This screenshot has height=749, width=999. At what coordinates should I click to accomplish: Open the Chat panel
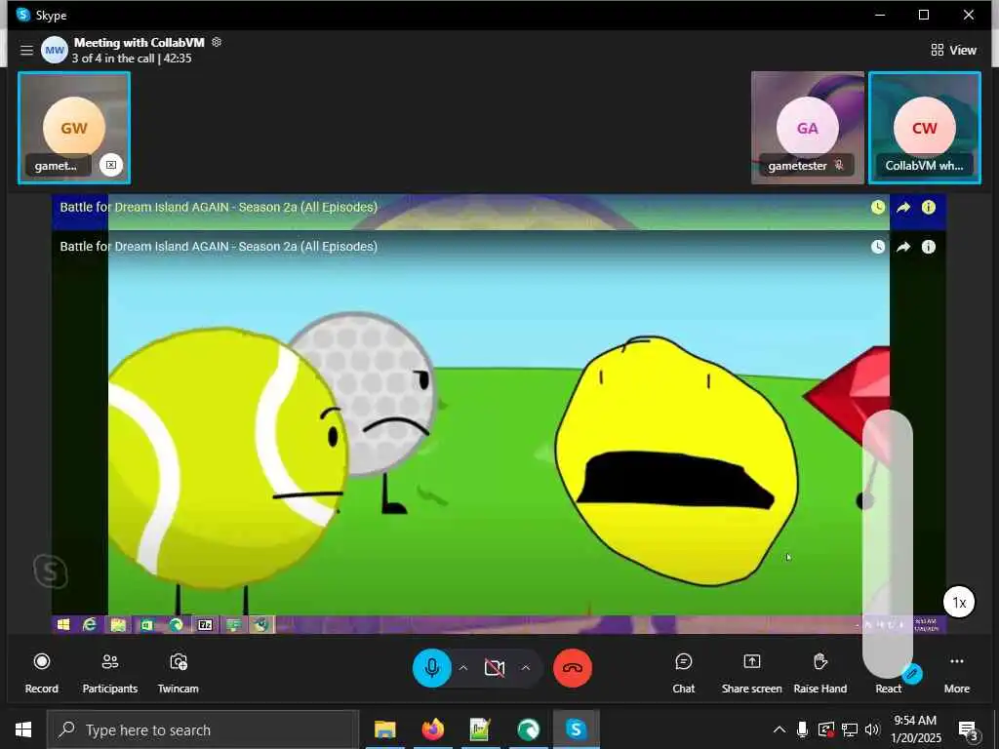pos(684,672)
